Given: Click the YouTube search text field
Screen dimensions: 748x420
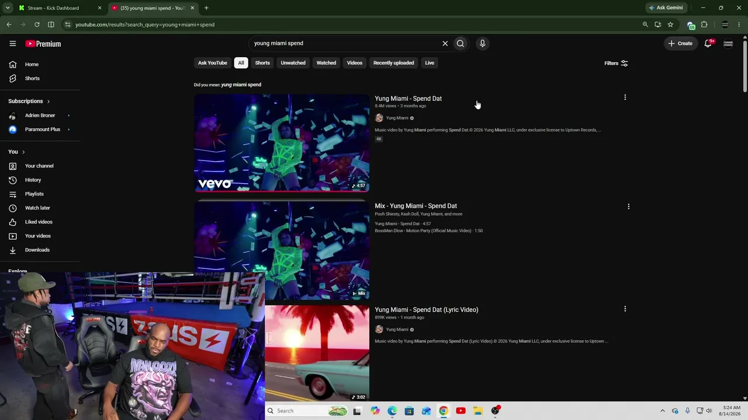Looking at the screenshot, I should (x=345, y=43).
